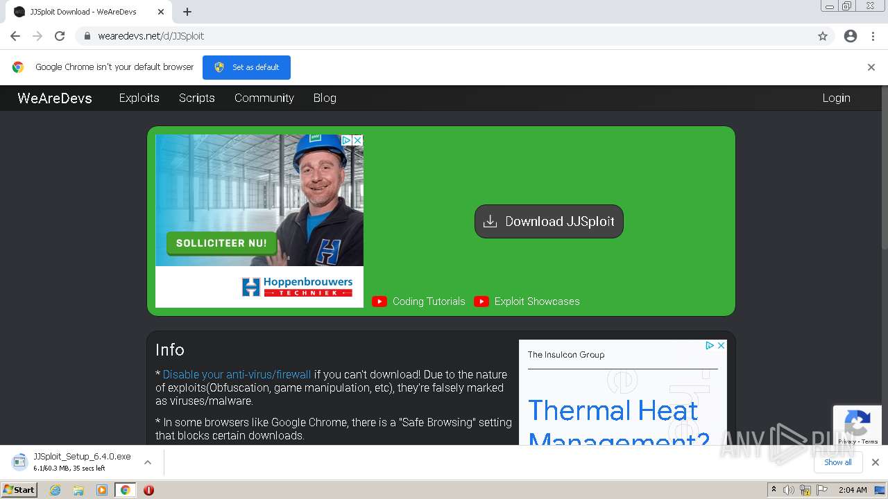Image resolution: width=888 pixels, height=499 pixels.
Task: Open the Community menu item
Action: 264,98
